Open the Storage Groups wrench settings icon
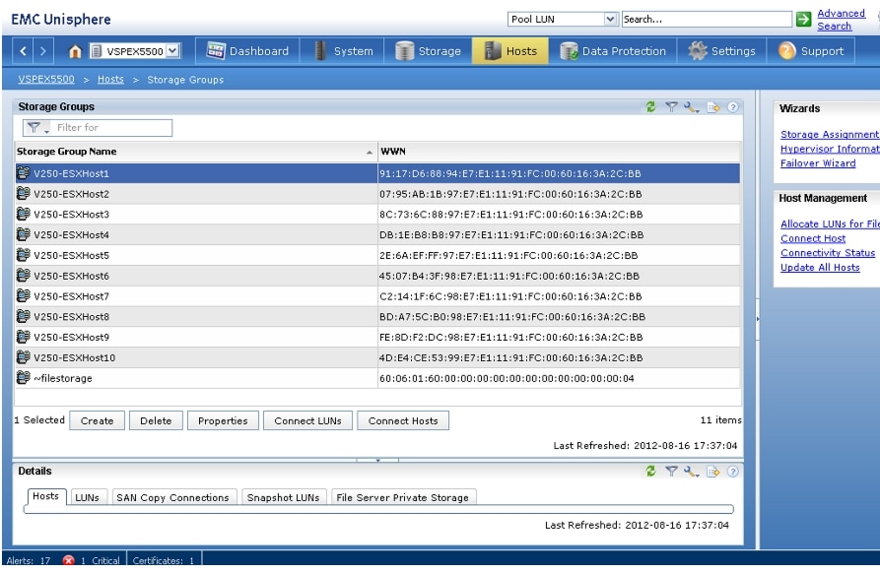This screenshot has width=880, height=573. point(691,106)
